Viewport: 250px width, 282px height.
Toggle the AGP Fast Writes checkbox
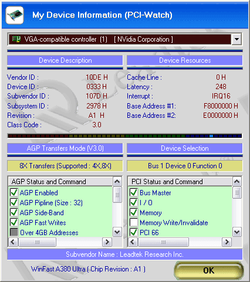[x=14, y=222]
